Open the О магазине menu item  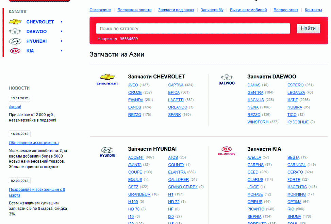100,10
